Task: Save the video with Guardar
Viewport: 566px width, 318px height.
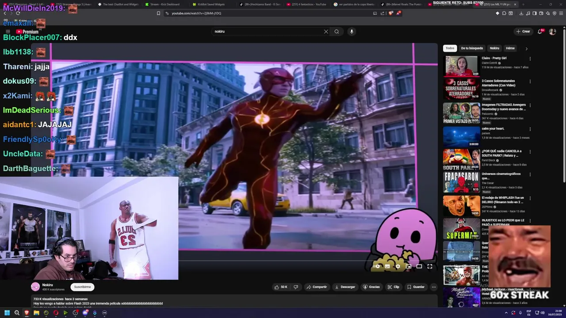Action: [x=416, y=287]
